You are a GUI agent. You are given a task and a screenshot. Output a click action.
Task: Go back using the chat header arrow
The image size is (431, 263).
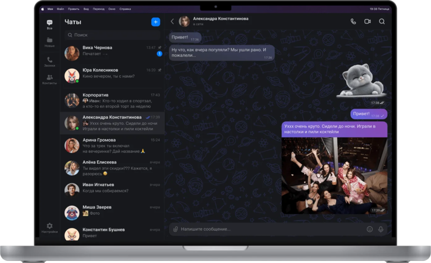[172, 22]
